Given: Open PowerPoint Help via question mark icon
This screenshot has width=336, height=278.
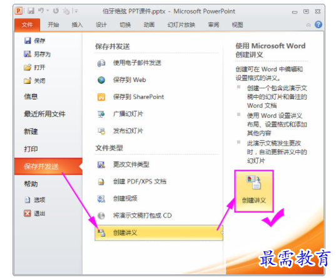Looking at the screenshot, I should pyautogui.click(x=318, y=24).
